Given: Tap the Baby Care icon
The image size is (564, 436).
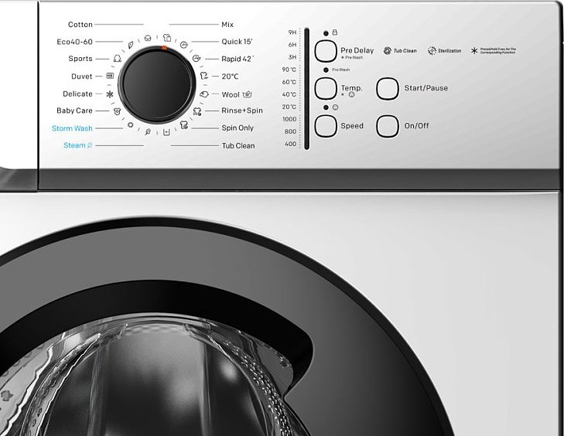Looking at the screenshot, I should pyautogui.click(x=116, y=111).
